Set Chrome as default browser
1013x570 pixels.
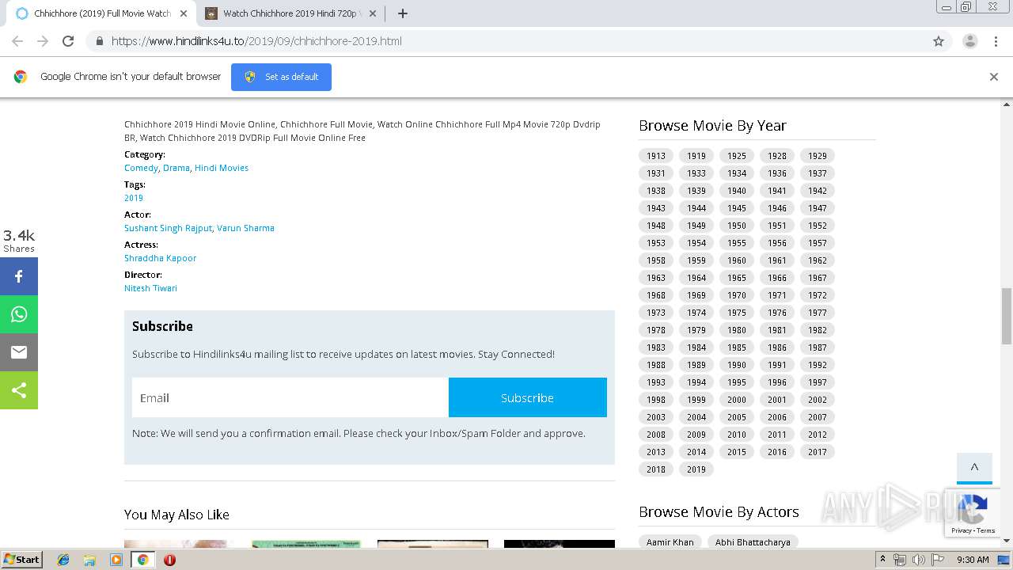click(x=281, y=77)
